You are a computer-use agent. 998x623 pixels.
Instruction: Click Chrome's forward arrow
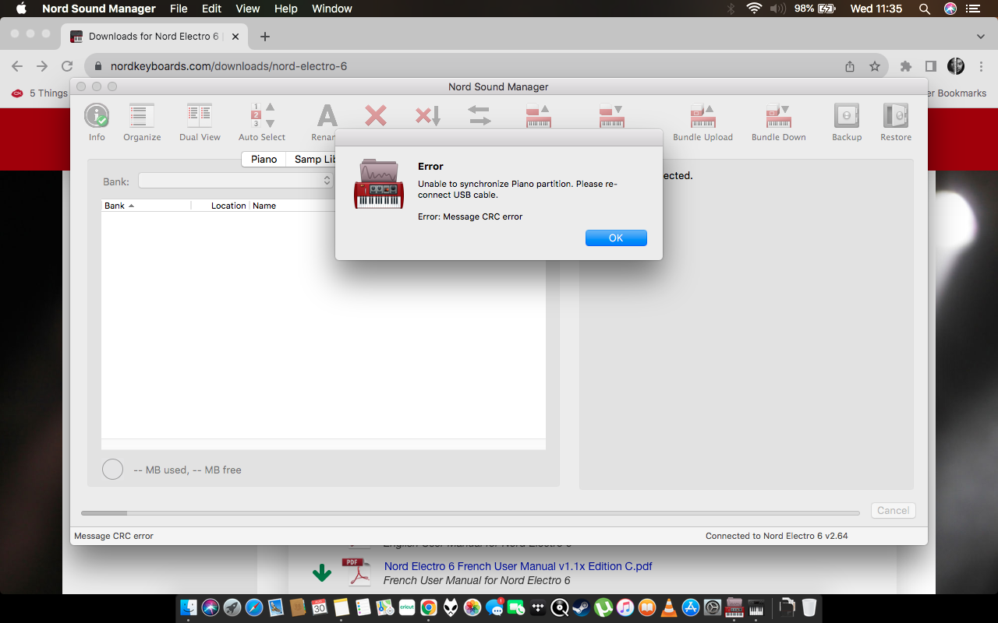click(x=42, y=66)
